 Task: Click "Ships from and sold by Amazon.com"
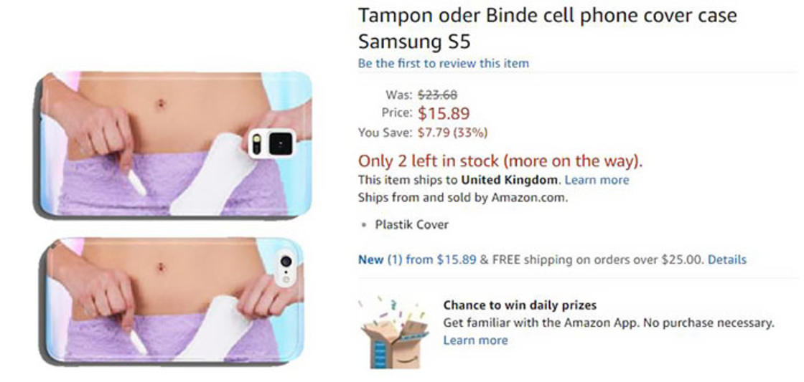[x=462, y=198]
